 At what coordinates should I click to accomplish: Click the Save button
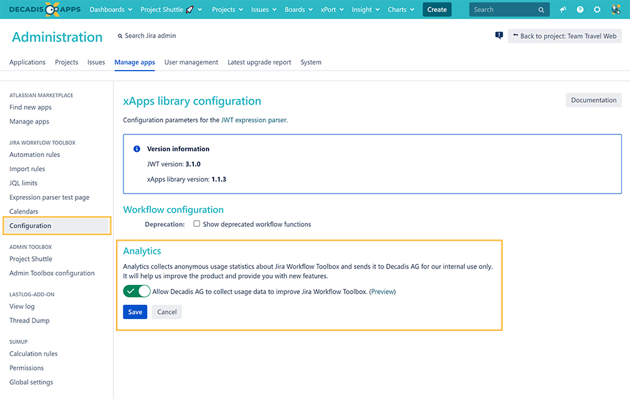(135, 312)
